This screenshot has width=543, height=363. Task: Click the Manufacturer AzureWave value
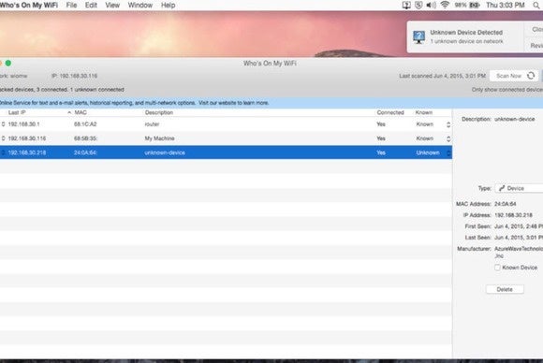point(519,253)
